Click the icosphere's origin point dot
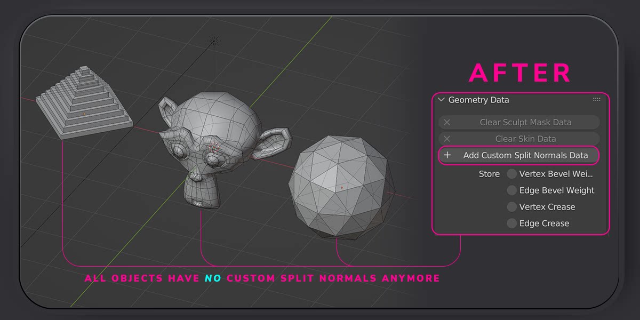640x320 pixels. (341, 188)
